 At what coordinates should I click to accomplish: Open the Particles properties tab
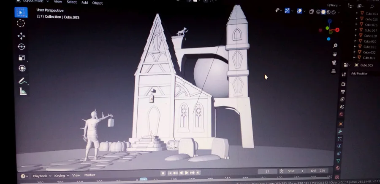pos(339,139)
